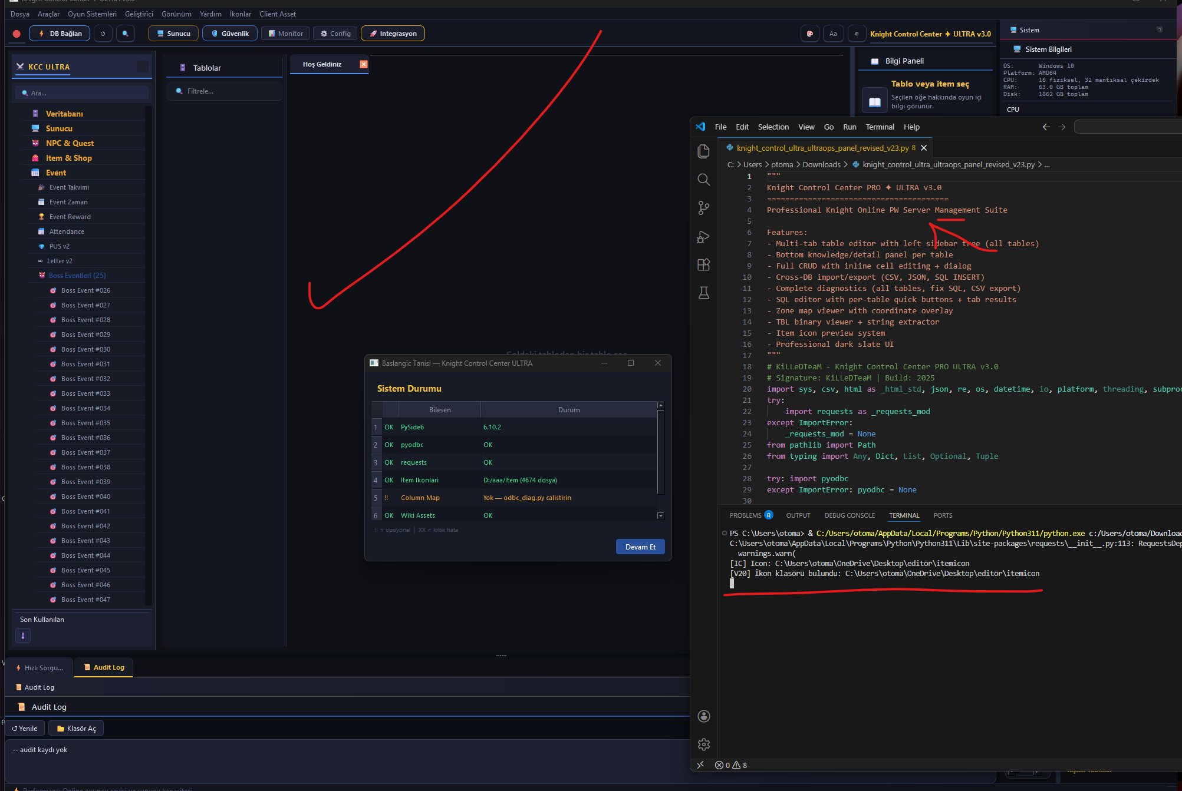1182x791 pixels.
Task: Open the Users breadcrumb dropdown
Action: coord(752,164)
